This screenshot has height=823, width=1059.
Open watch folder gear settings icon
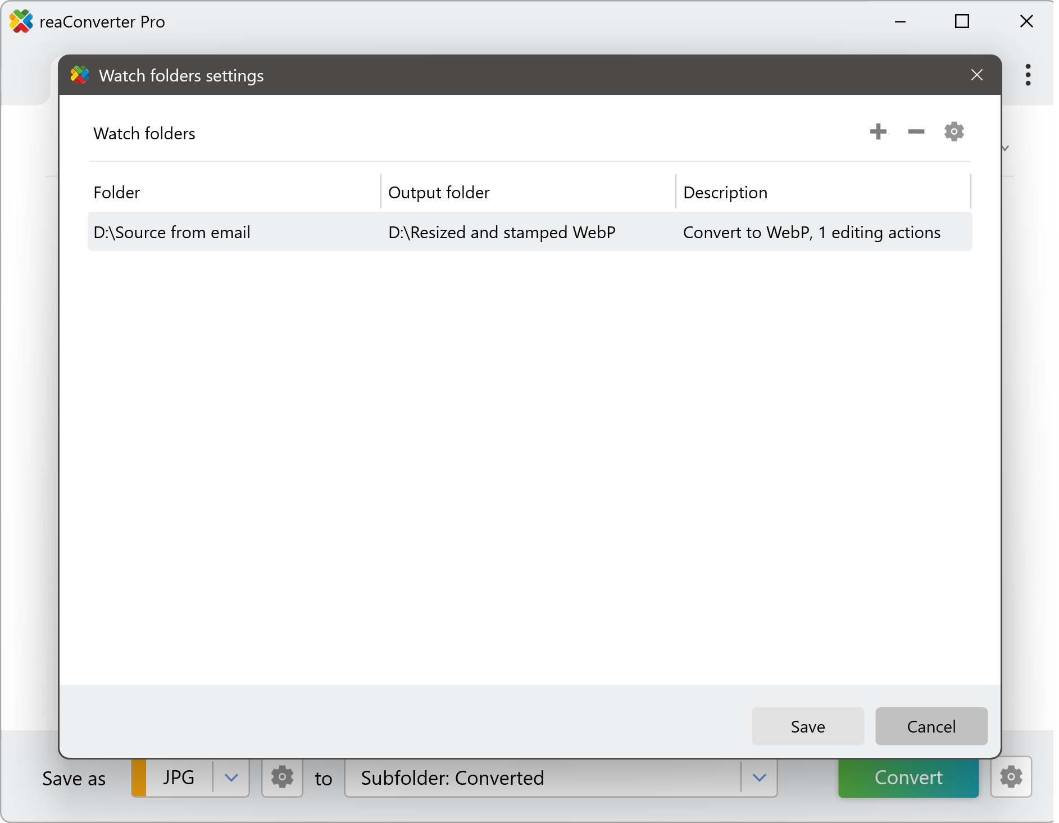tap(954, 132)
